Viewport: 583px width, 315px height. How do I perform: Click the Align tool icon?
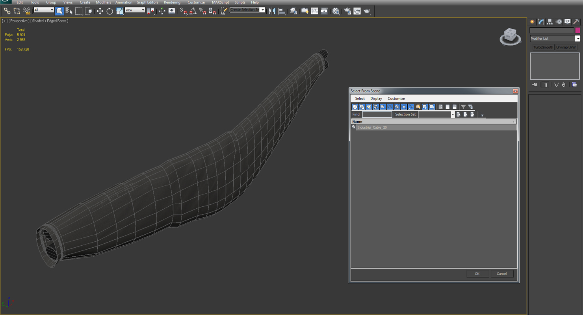pos(282,11)
